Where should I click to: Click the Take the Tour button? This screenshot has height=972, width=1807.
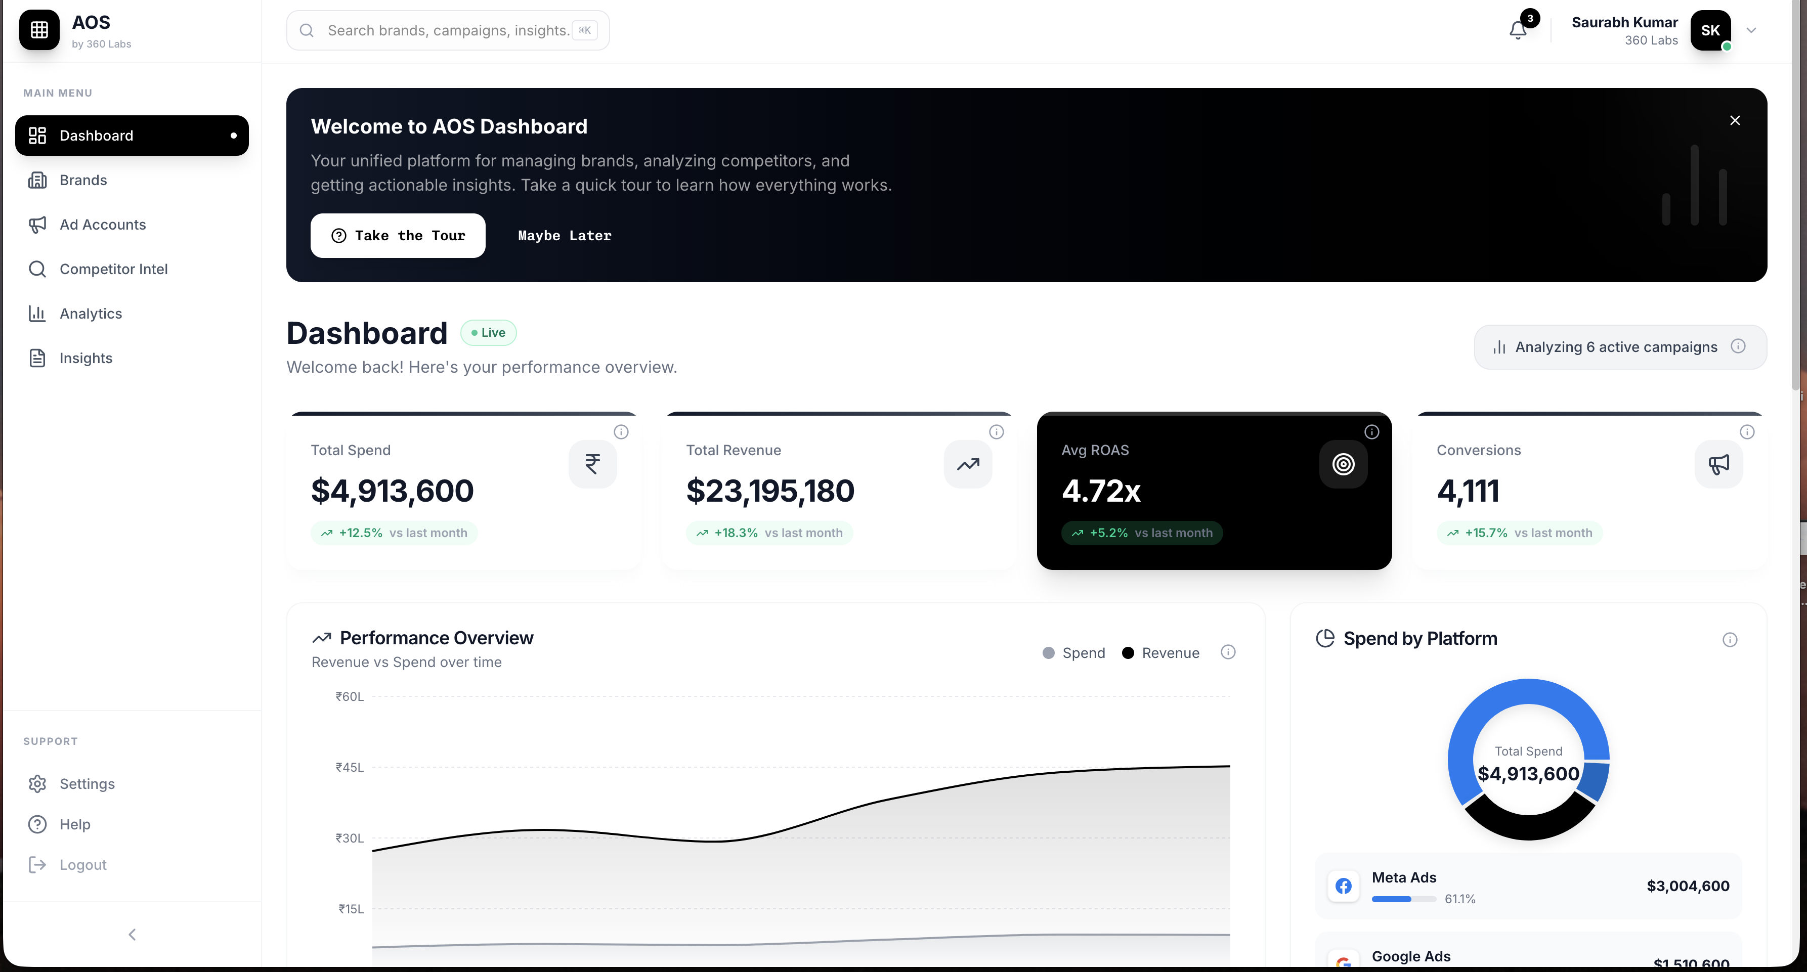[x=398, y=236]
